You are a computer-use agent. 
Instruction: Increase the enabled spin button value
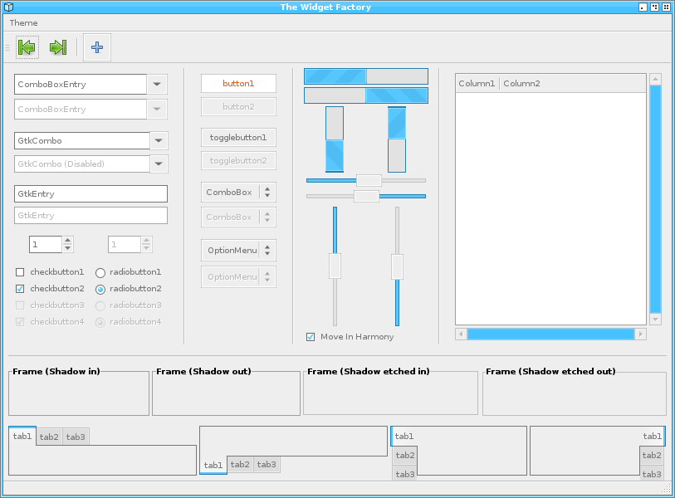pyautogui.click(x=67, y=241)
